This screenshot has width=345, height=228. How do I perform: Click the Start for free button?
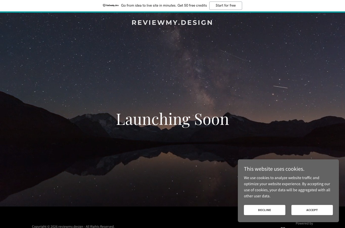click(225, 6)
